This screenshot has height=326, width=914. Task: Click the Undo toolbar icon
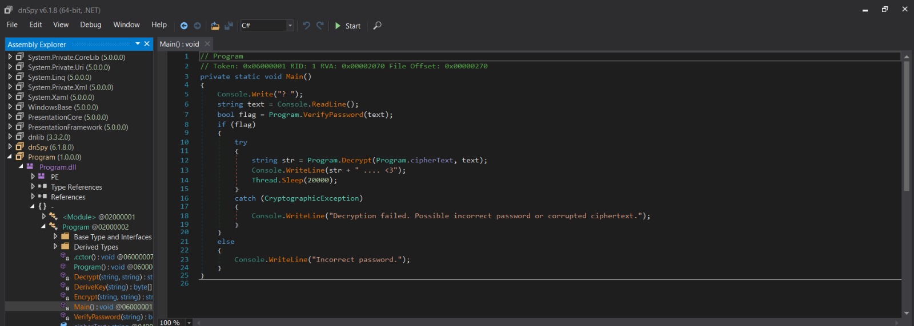tap(307, 26)
